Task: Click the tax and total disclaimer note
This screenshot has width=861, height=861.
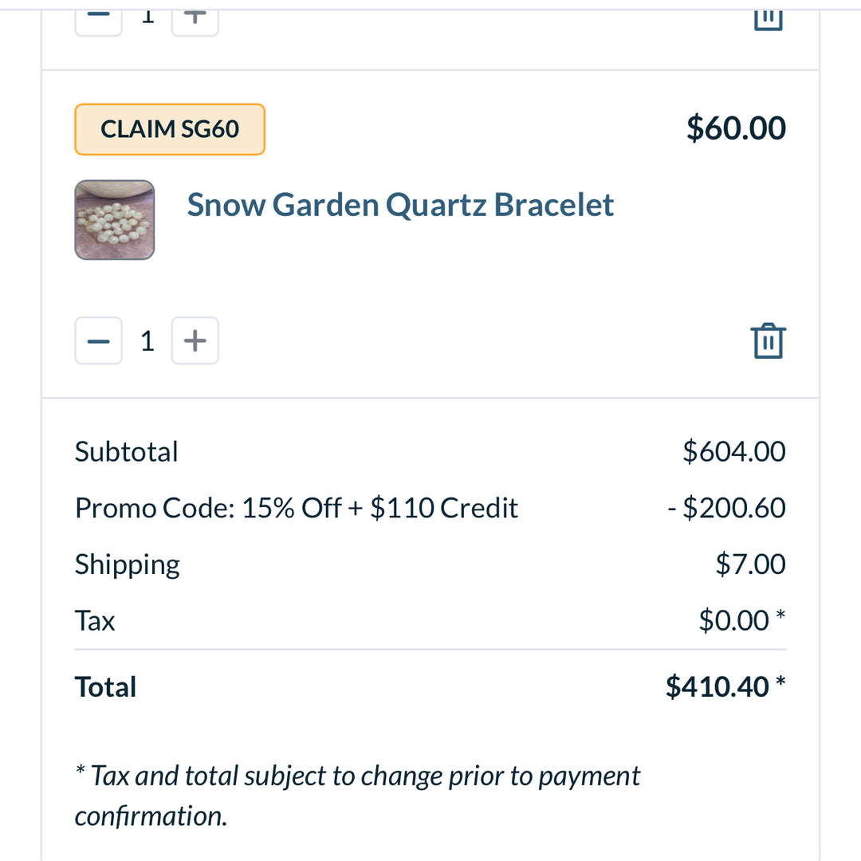Action: 357,796
